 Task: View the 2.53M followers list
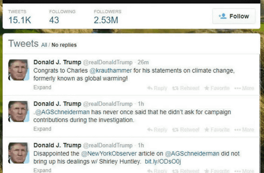pos(107,17)
